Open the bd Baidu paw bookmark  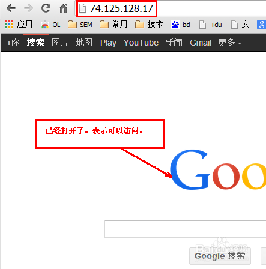pyautogui.click(x=180, y=25)
